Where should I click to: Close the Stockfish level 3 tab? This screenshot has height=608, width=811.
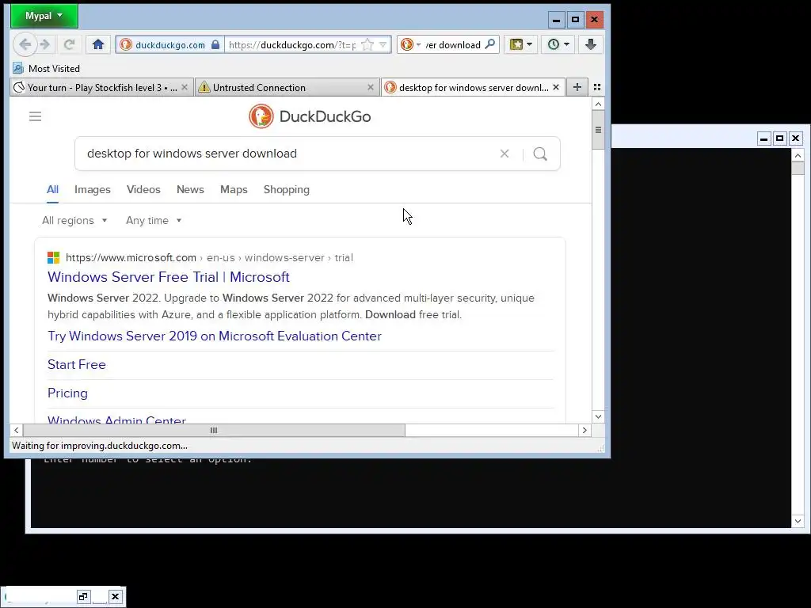pos(185,87)
